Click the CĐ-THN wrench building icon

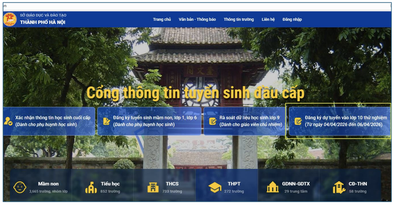(x=339, y=187)
